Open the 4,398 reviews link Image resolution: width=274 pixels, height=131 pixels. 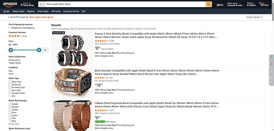tap(111, 41)
